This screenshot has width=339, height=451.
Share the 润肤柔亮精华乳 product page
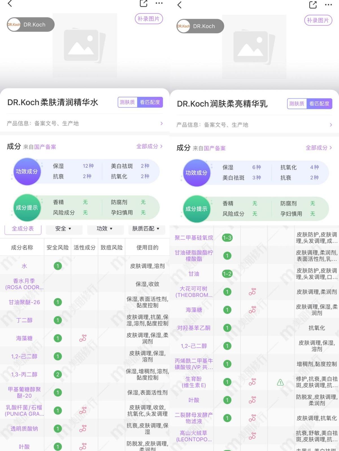coord(313,5)
